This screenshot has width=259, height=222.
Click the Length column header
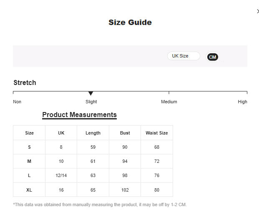[x=93, y=133]
